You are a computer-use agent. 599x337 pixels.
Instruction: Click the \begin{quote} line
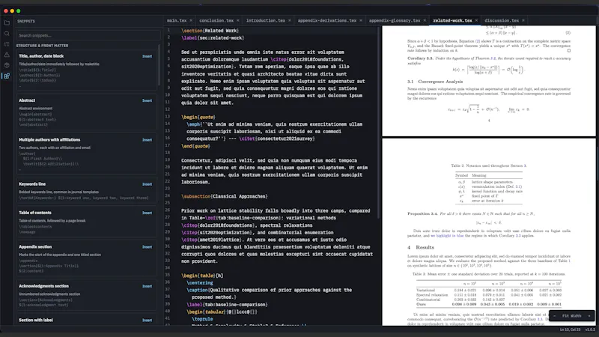(x=198, y=117)
